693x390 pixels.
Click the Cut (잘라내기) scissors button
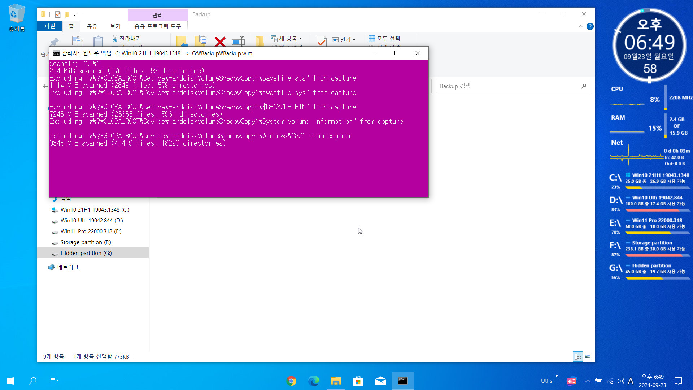tap(126, 38)
